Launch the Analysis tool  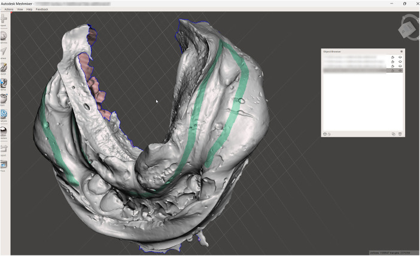4,114
